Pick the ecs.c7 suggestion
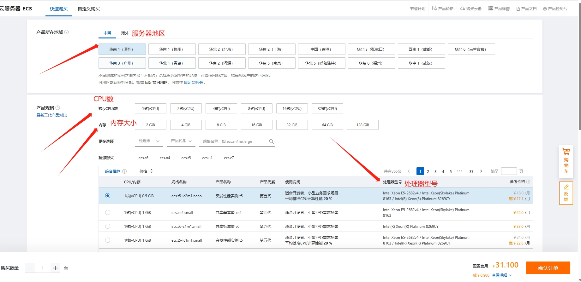Viewport: 581px width, 282px height. (x=229, y=158)
